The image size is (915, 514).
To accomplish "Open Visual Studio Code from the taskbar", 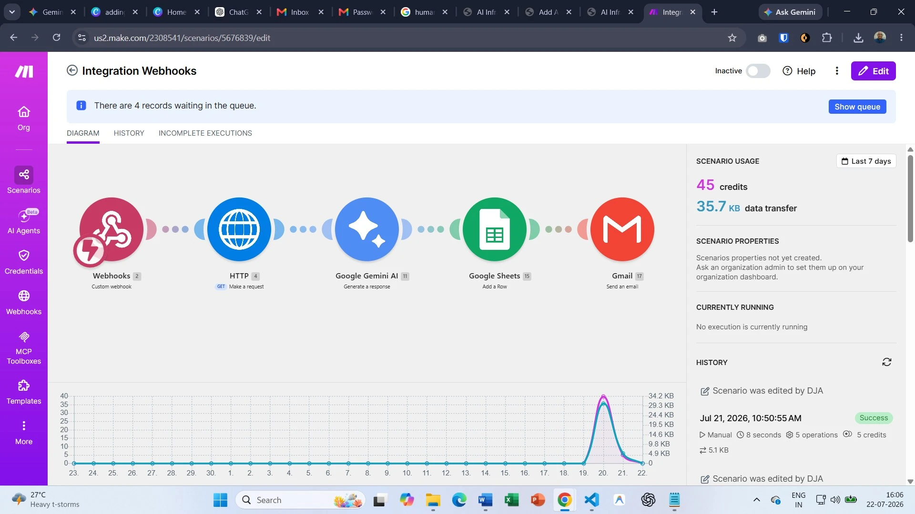I will tap(591, 500).
